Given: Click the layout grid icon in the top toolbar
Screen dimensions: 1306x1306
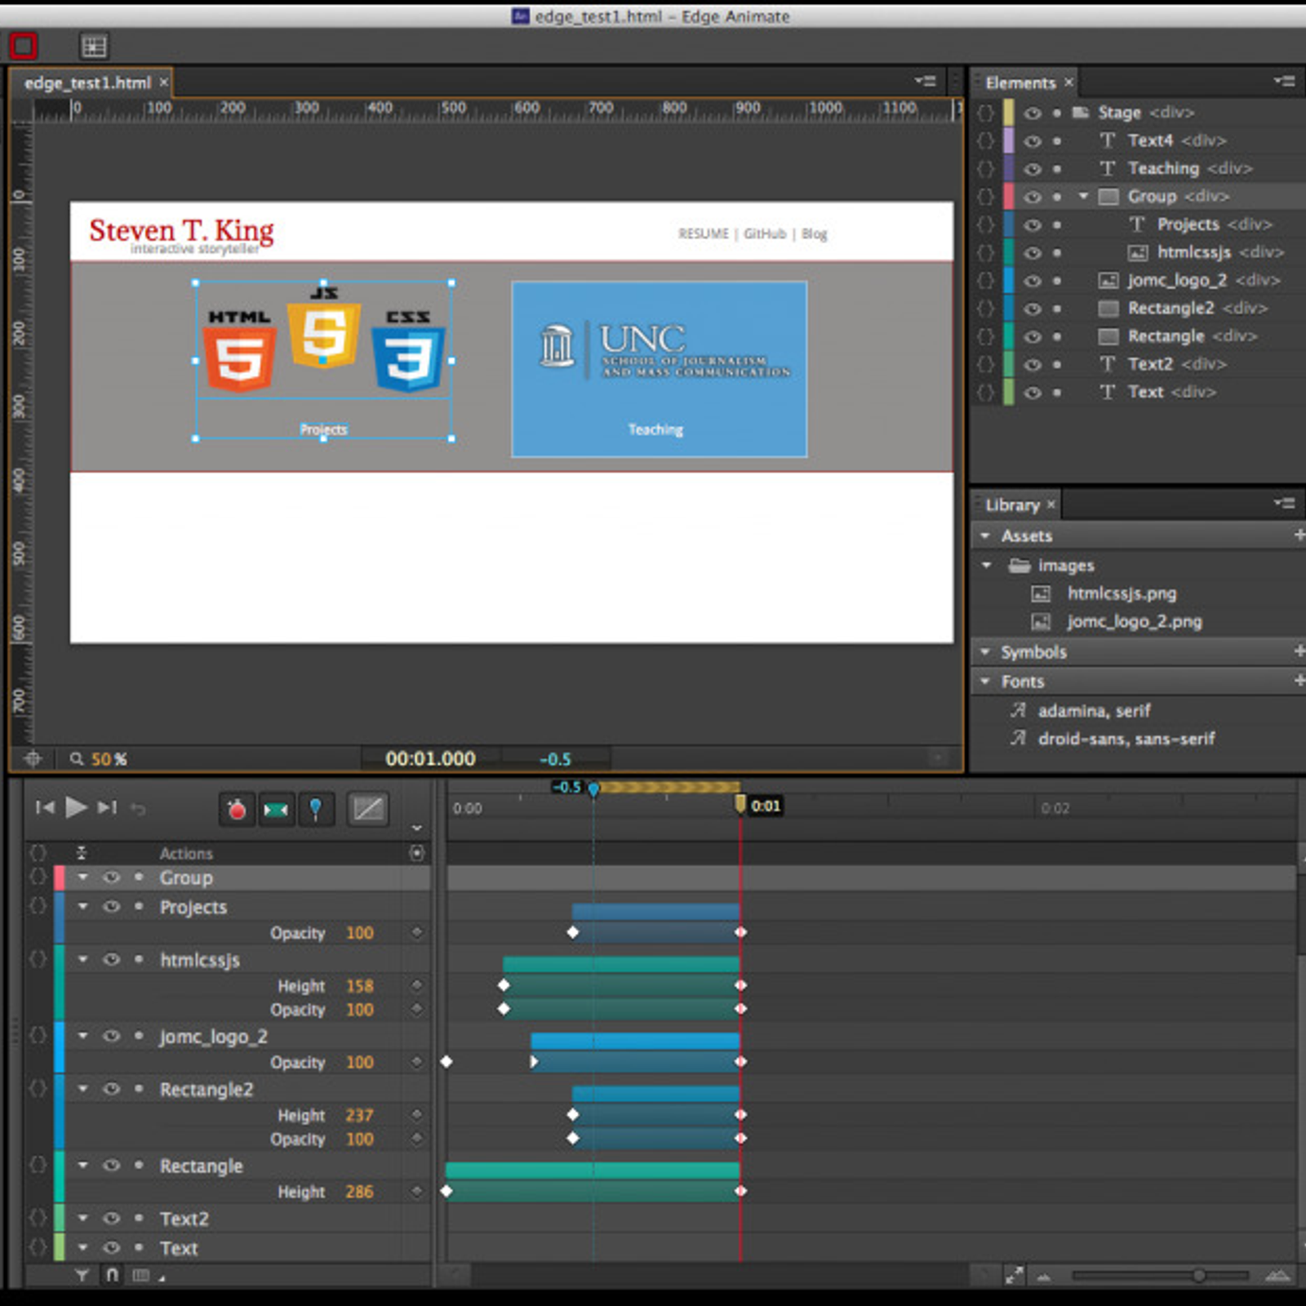Looking at the screenshot, I should click(x=94, y=47).
